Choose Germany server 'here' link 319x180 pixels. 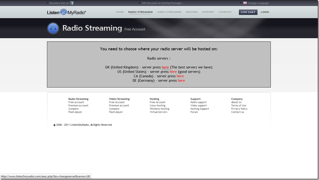[181, 81]
